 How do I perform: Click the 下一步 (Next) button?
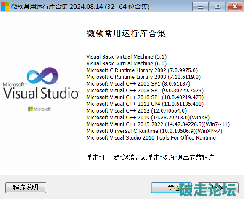point(171,188)
